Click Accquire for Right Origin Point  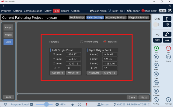(94, 73)
